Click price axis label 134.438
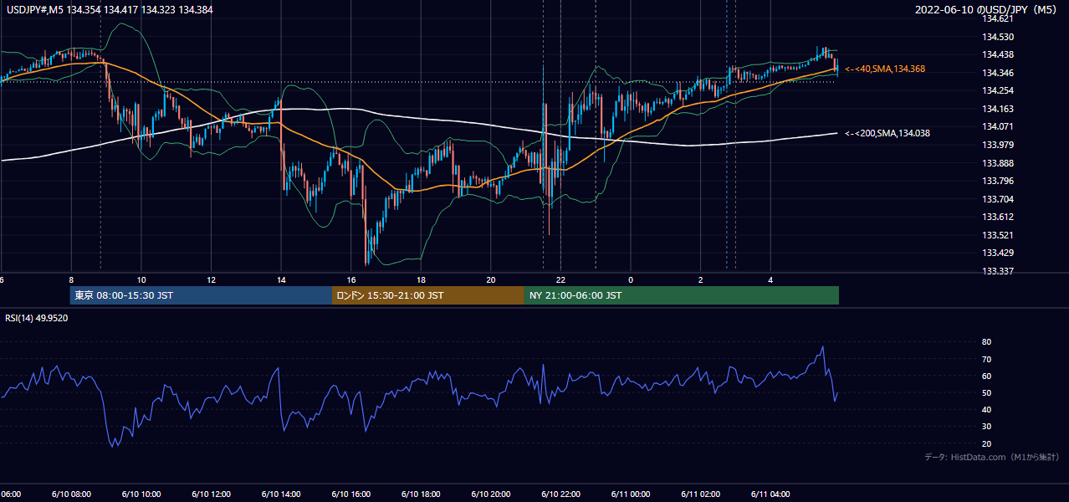The width and height of the screenshot is (1069, 502). (x=997, y=55)
